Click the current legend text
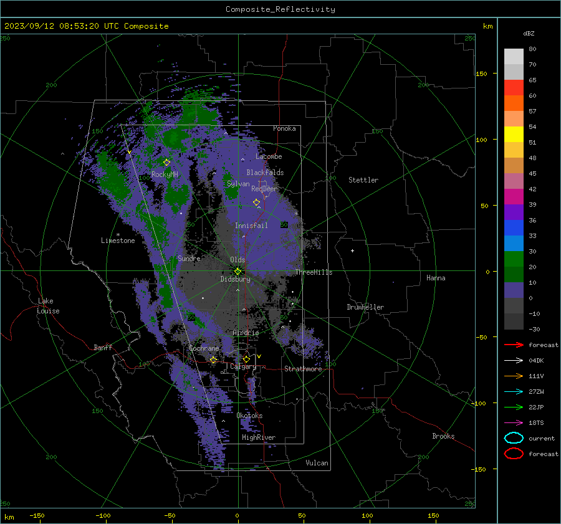This screenshot has width=561, height=524. [x=542, y=438]
